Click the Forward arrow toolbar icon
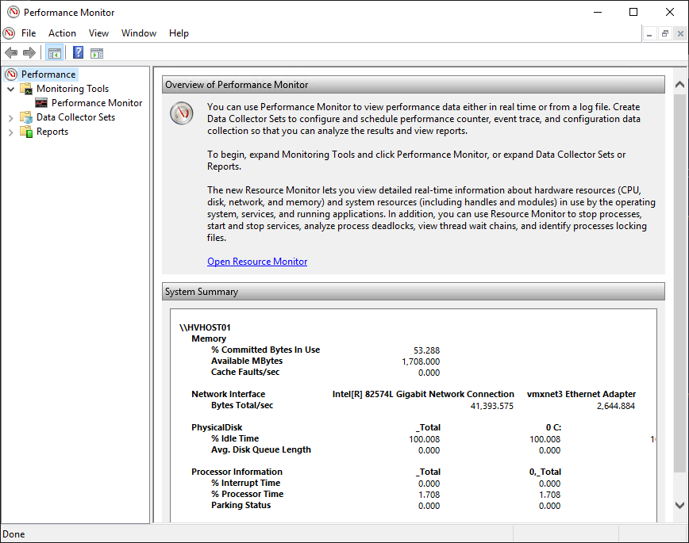Screen dimensions: 689x543 pyautogui.click(x=29, y=53)
